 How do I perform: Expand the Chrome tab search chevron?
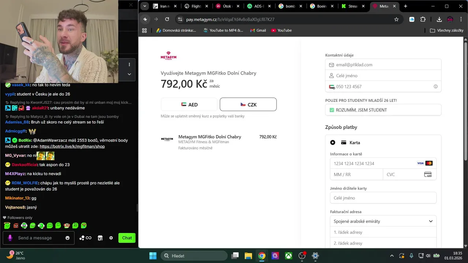pyautogui.click(x=145, y=6)
